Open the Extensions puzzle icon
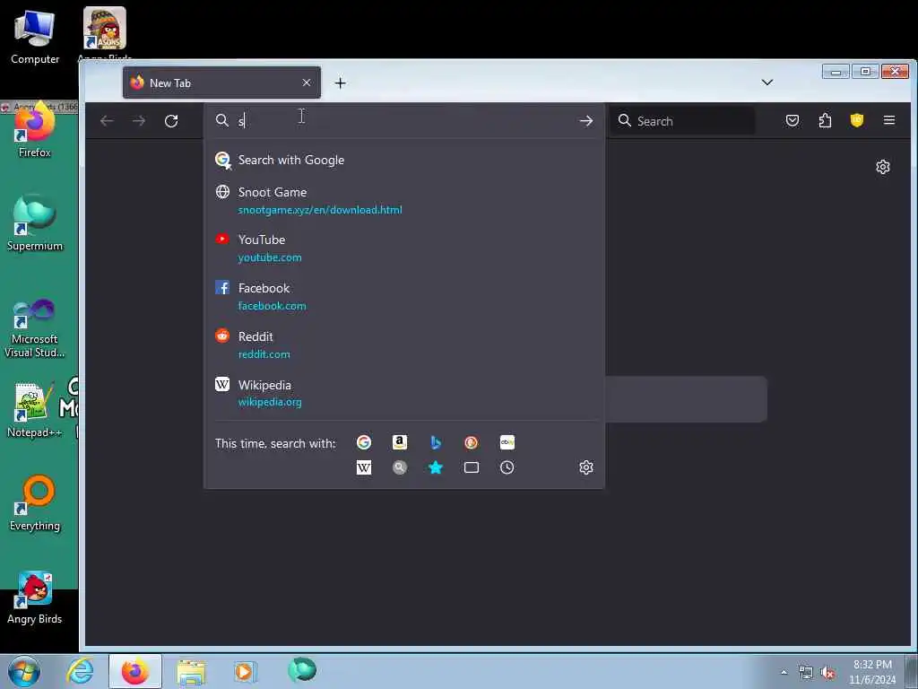 pos(825,121)
